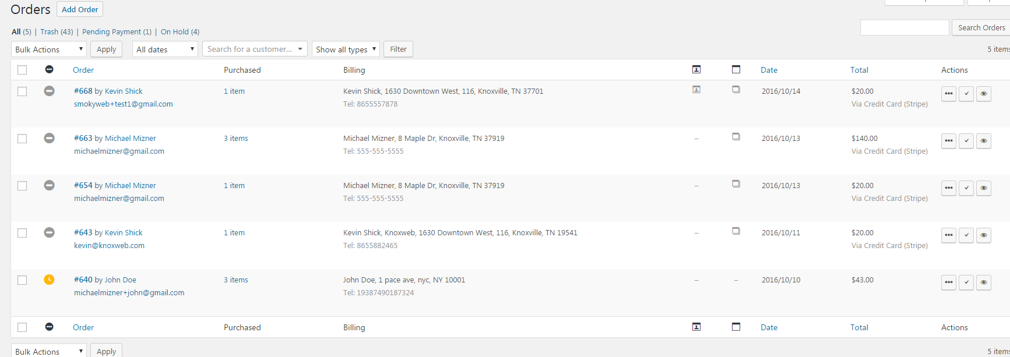Image resolution: width=1010 pixels, height=357 pixels.
Task: Toggle the select-all checkbox in the table header
Action: click(22, 70)
